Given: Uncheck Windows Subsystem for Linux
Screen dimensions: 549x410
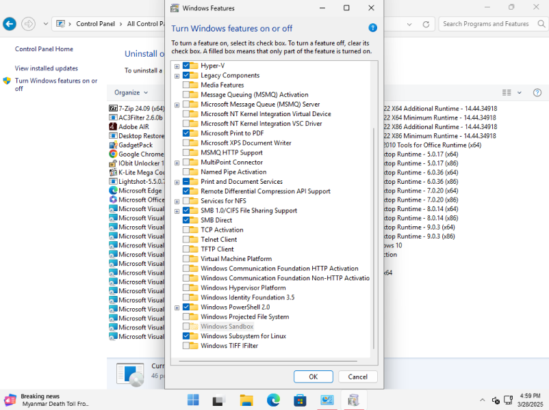Looking at the screenshot, I should 186,336.
